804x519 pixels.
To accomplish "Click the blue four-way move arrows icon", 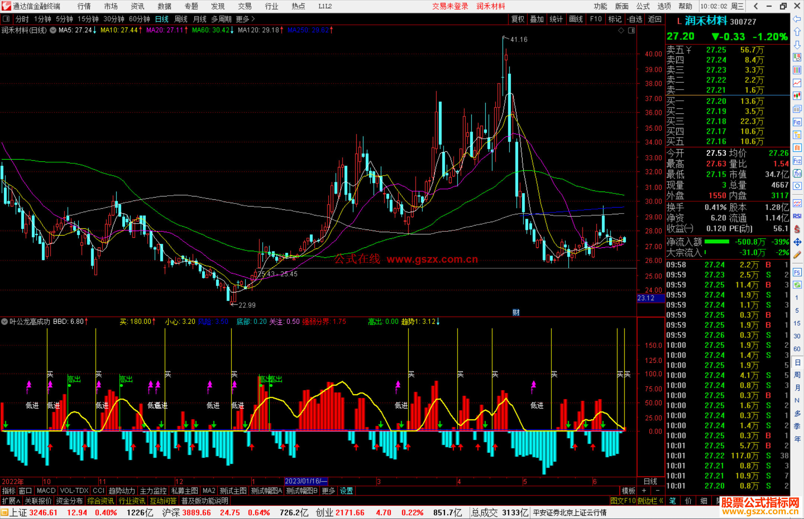I will pyautogui.click(x=797, y=242).
